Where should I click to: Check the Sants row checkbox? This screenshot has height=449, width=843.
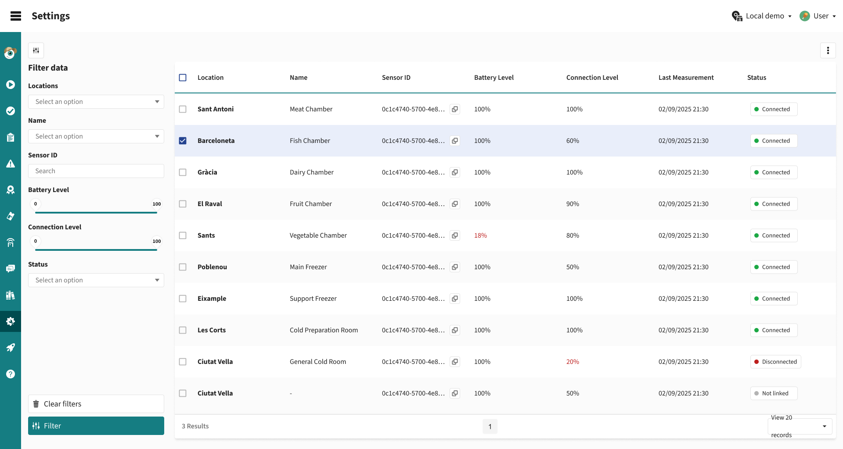tap(183, 235)
